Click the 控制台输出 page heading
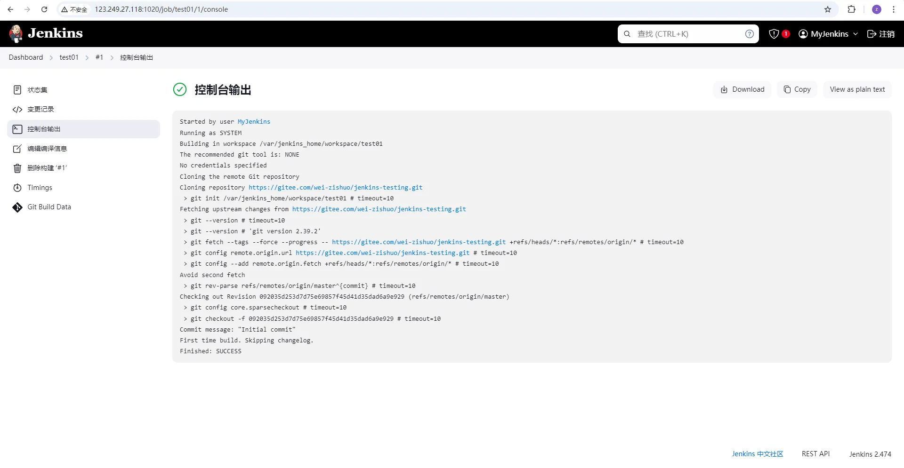The image size is (904, 468). tap(223, 90)
